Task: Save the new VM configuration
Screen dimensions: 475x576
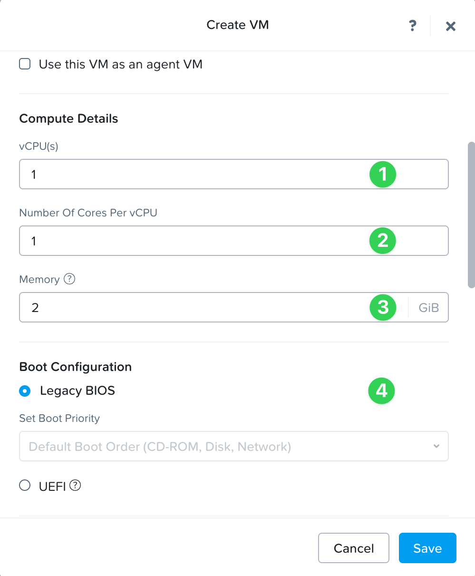Action: point(427,548)
